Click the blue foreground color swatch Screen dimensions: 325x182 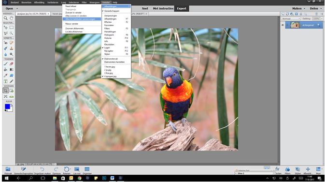[x=7, y=106]
